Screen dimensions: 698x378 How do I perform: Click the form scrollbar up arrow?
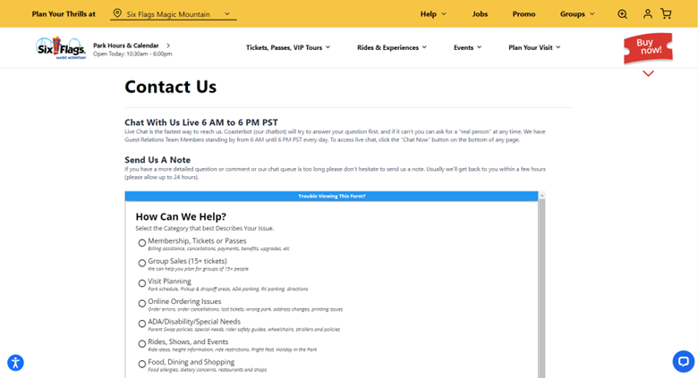pyautogui.click(x=541, y=196)
